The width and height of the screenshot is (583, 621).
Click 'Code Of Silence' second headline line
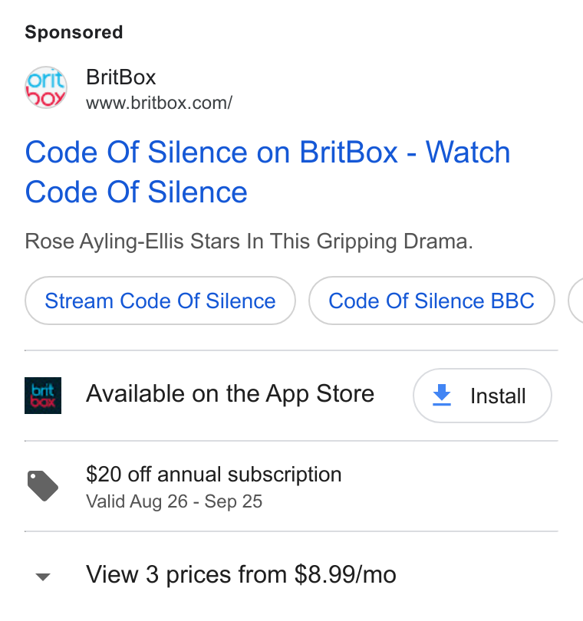[x=137, y=192]
